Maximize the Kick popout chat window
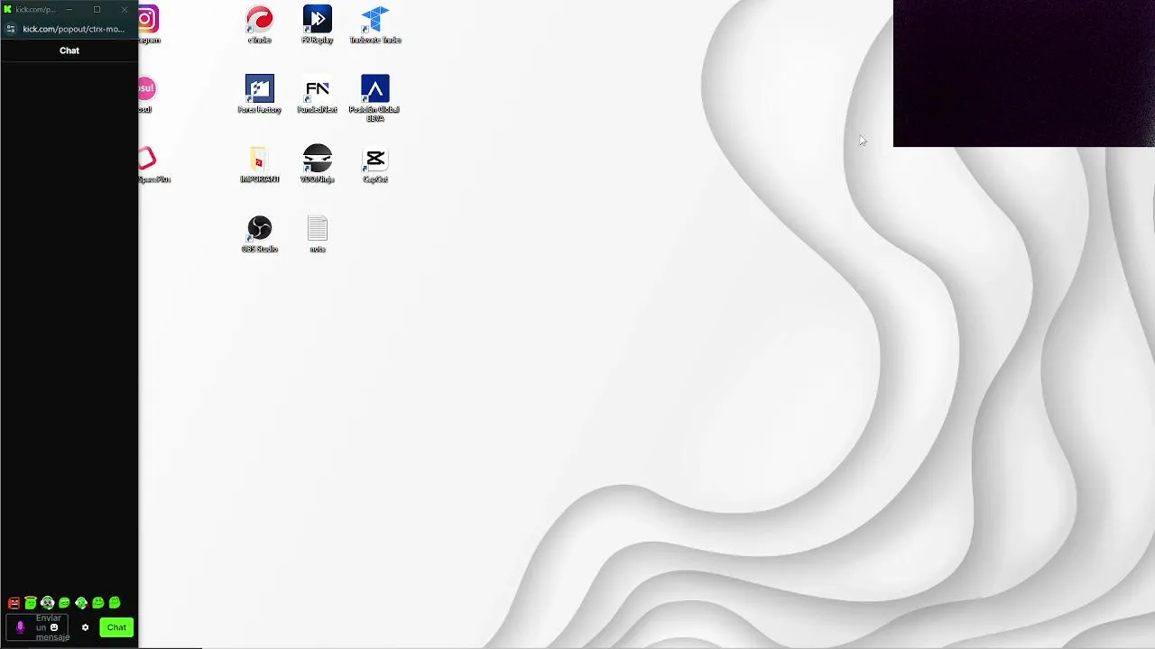1155x649 pixels. [97, 9]
